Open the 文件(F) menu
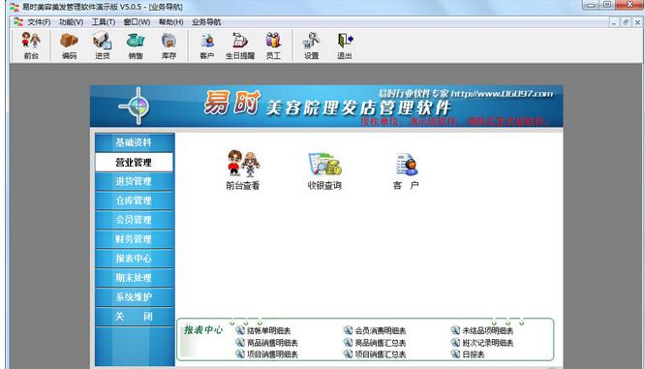This screenshot has height=369, width=645. (39, 22)
